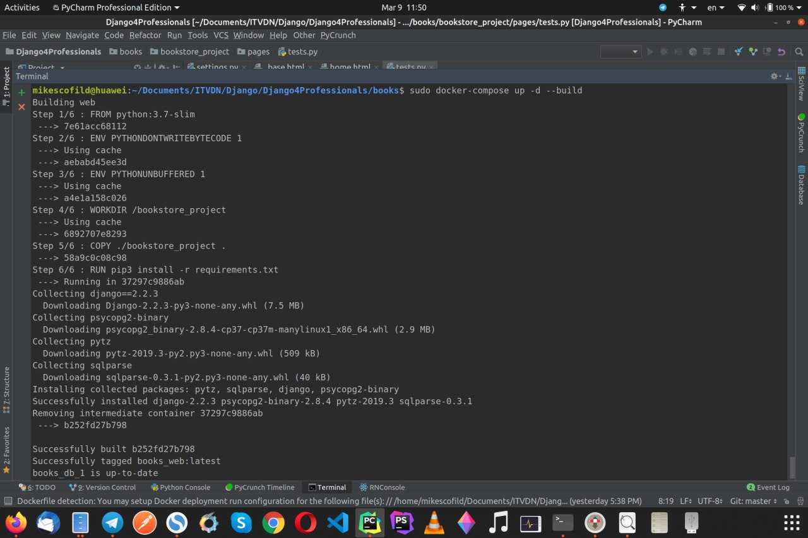Open the Git: master branch popup

point(753,501)
